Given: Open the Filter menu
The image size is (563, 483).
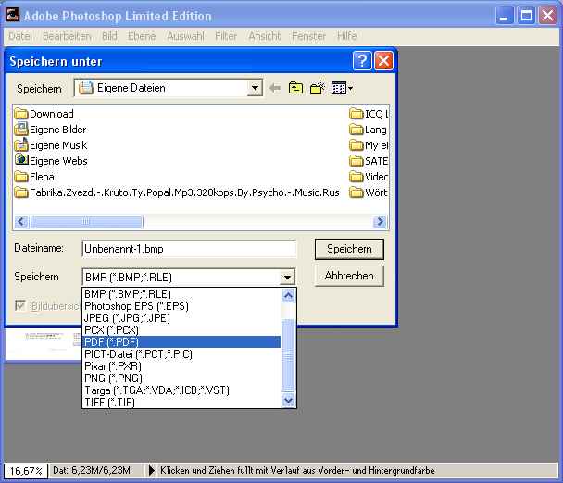Looking at the screenshot, I should coord(226,36).
